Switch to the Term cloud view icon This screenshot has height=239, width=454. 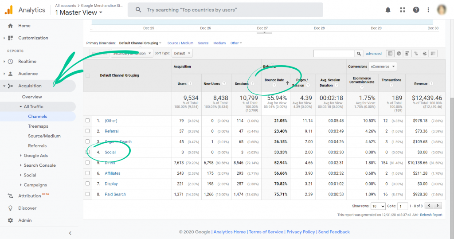(424, 54)
